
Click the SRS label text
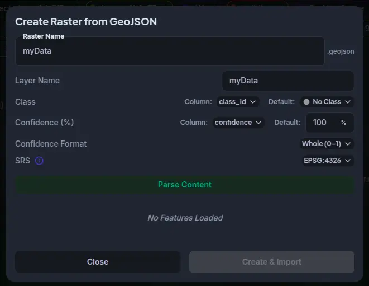[22, 161]
